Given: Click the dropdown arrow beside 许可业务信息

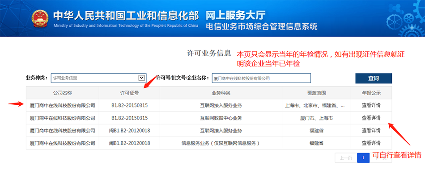Looking at the screenshot, I should (142, 78).
